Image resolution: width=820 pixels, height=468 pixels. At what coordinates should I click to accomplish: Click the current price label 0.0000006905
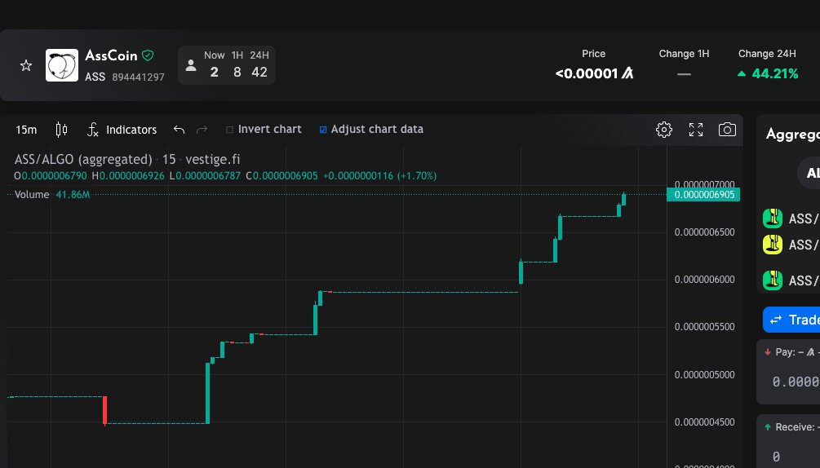point(703,195)
